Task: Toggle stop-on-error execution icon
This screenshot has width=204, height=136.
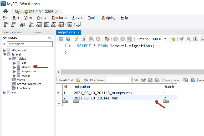Action: tap(107, 39)
